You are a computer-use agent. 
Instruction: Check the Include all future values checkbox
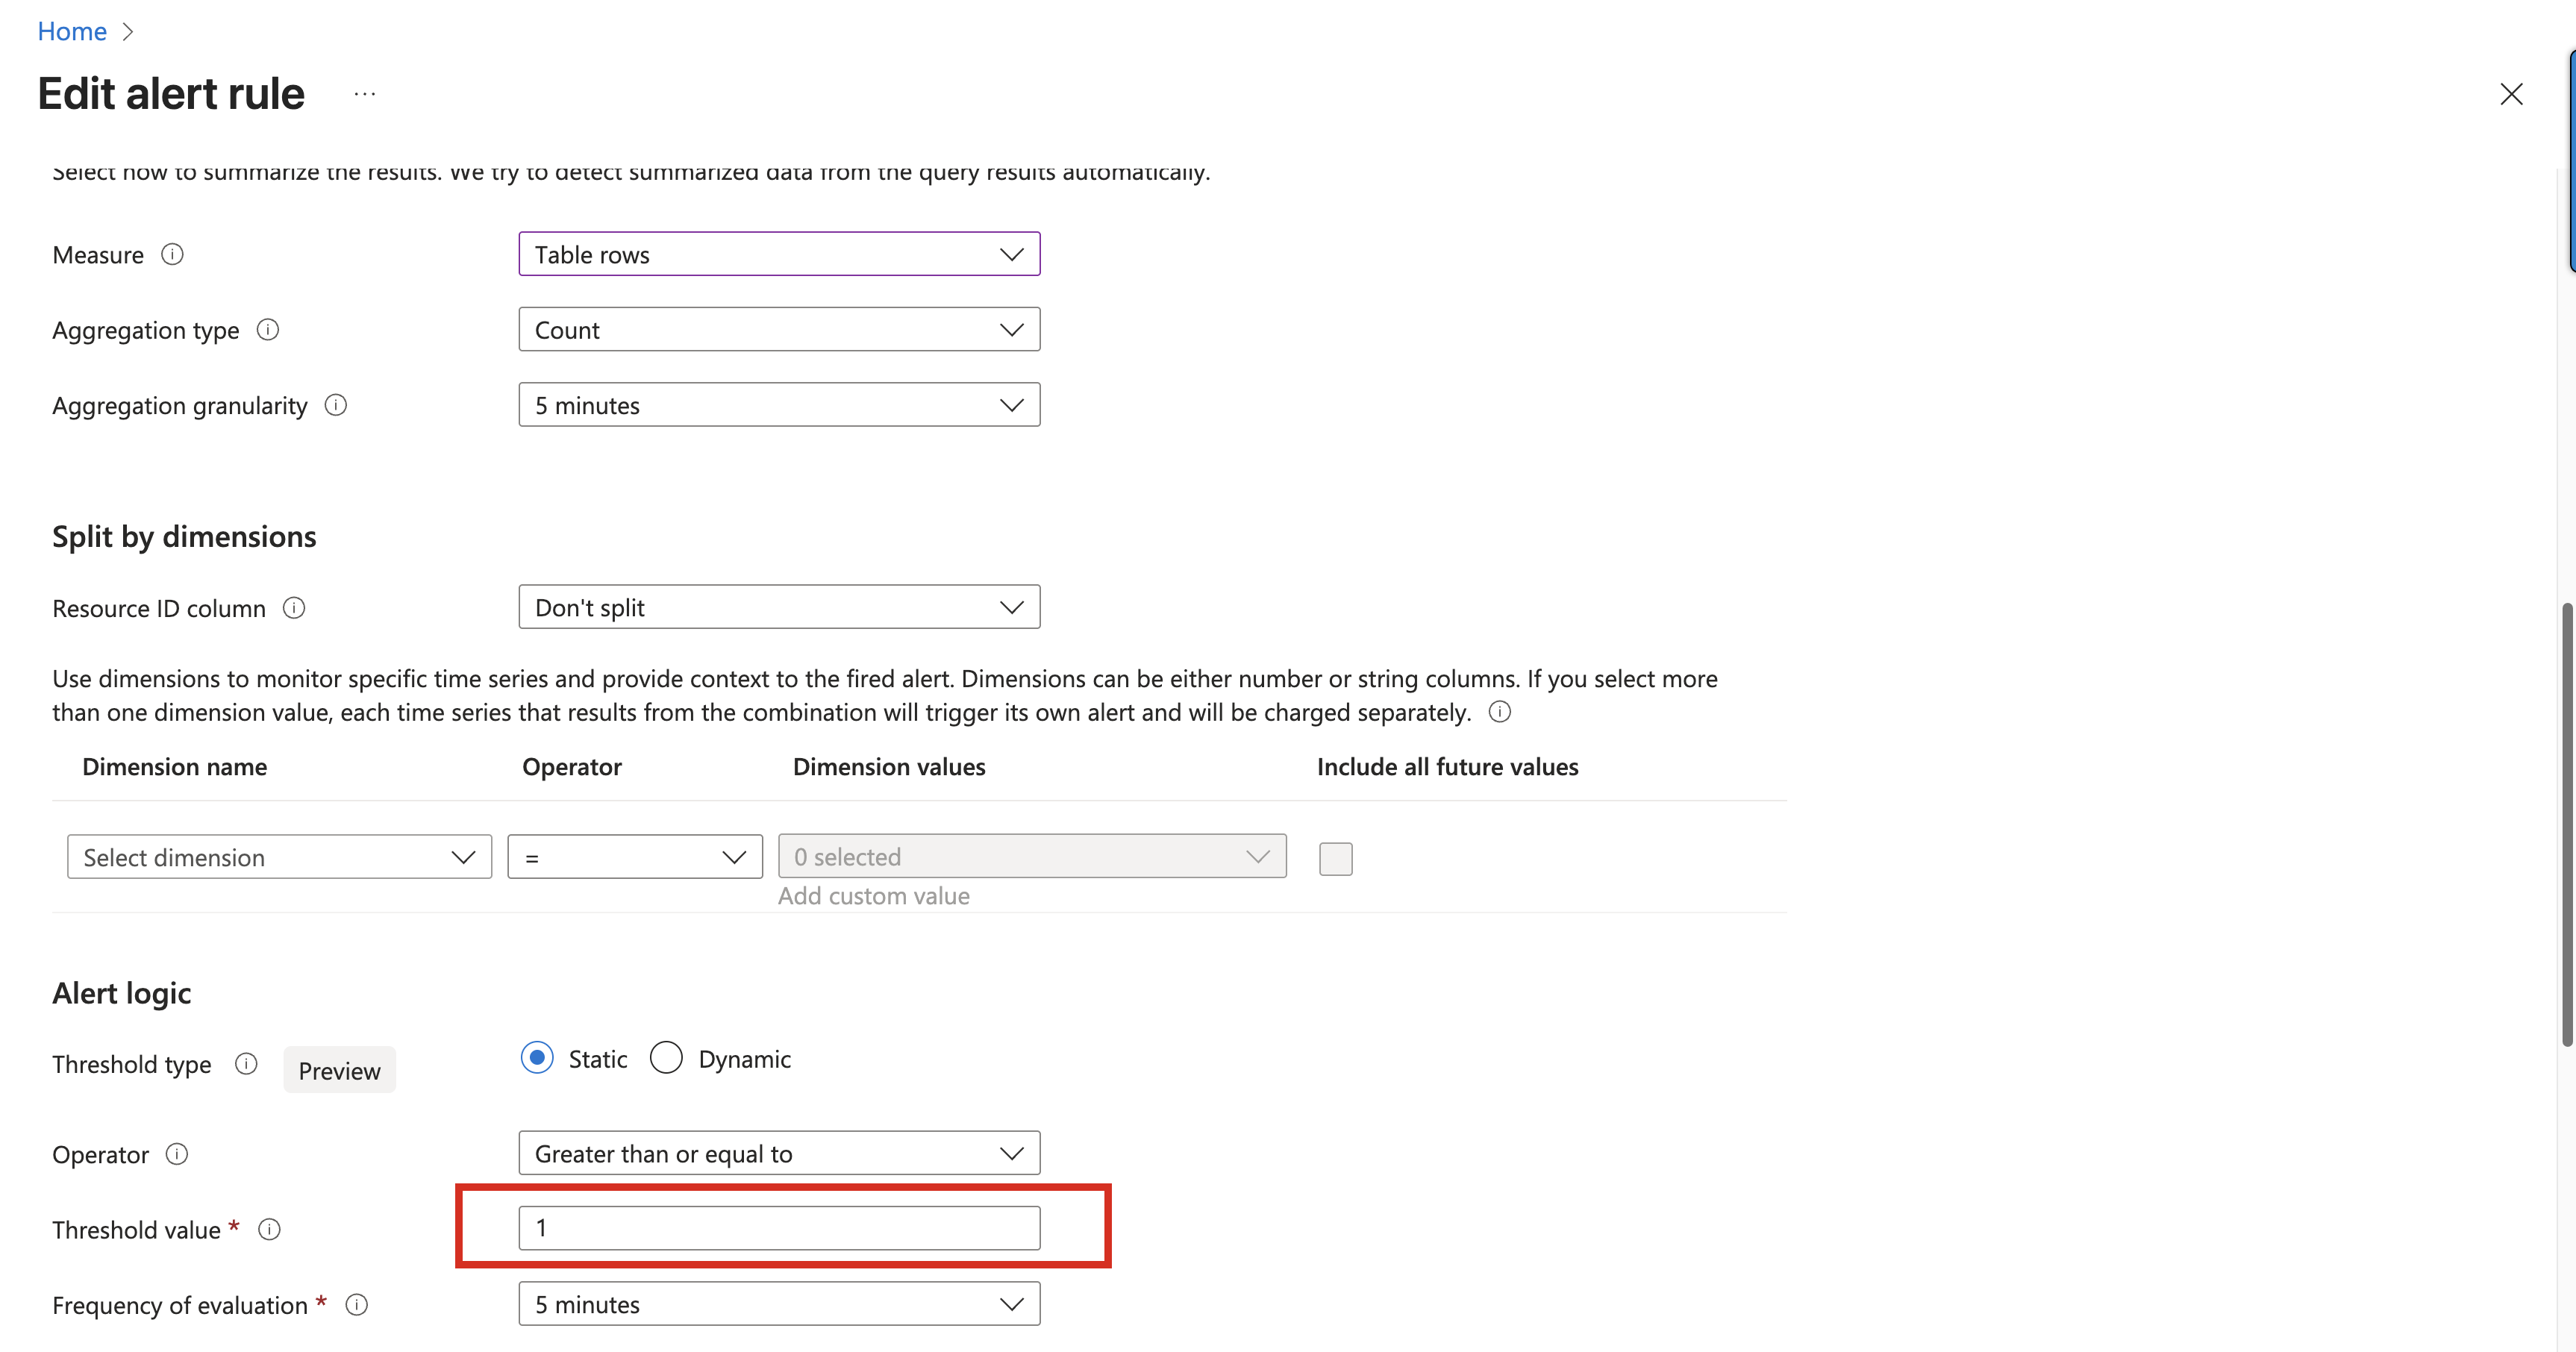(1335, 858)
